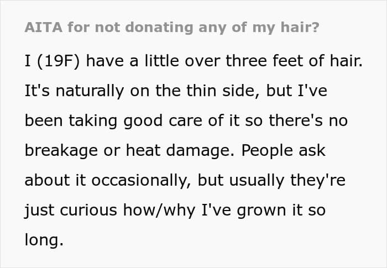
Task: Click the word "donating" in the title
Action: [156, 28]
